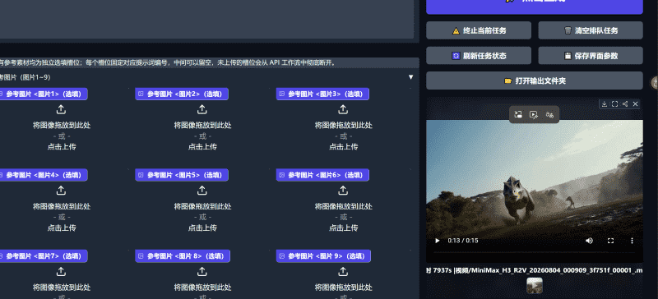658x299 pixels.
Task: Click 点击上传 under 图片2
Action: coord(202,147)
